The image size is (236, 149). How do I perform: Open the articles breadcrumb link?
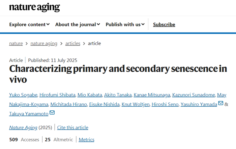73,43
